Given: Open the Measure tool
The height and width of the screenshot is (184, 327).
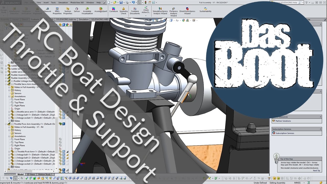Looking at the screenshot, I should pos(47,10).
